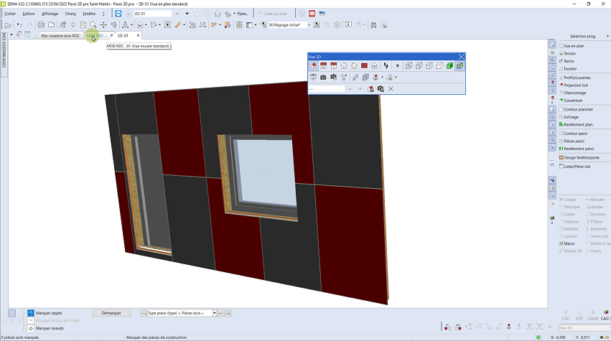Viewport: 611px width, 341px height.
Task: Toggle the Couverture layer entry
Action: pyautogui.click(x=573, y=101)
